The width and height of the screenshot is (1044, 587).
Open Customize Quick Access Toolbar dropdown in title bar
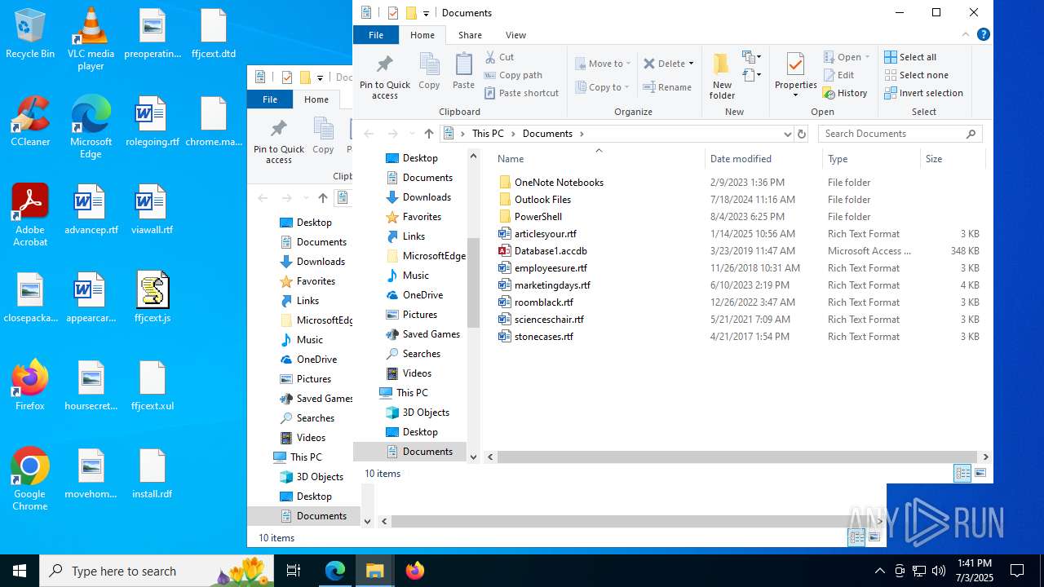[426, 13]
